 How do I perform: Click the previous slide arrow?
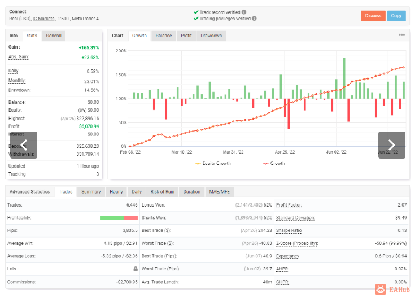[x=23, y=145]
